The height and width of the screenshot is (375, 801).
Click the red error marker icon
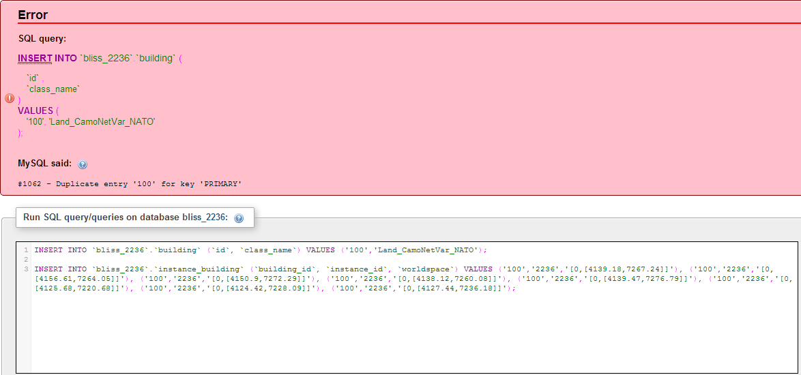click(9, 98)
